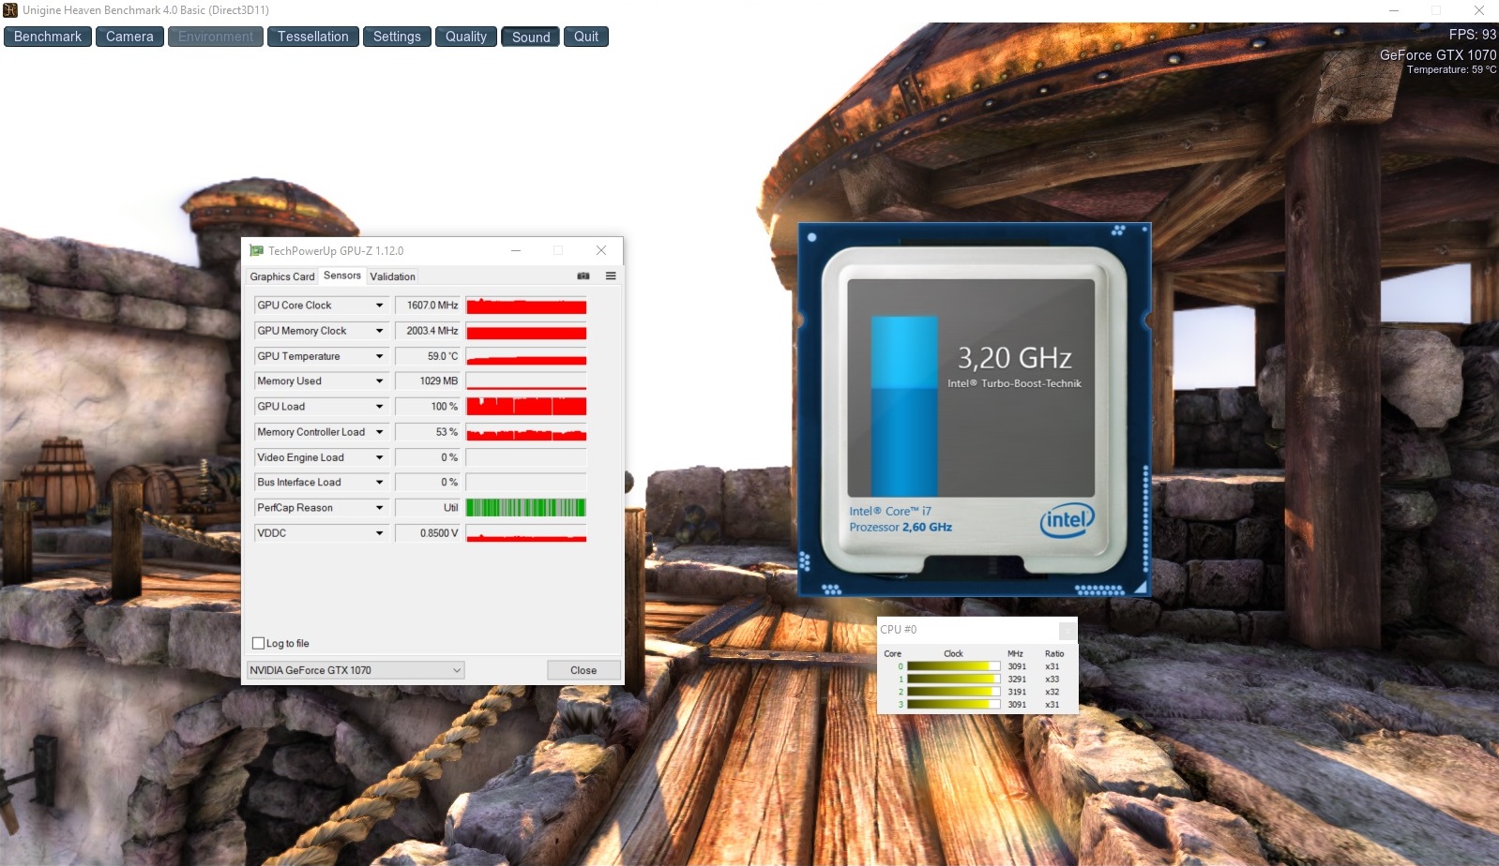The height and width of the screenshot is (866, 1499).
Task: Open the Bus Interface Load dropdown
Action: (x=379, y=483)
